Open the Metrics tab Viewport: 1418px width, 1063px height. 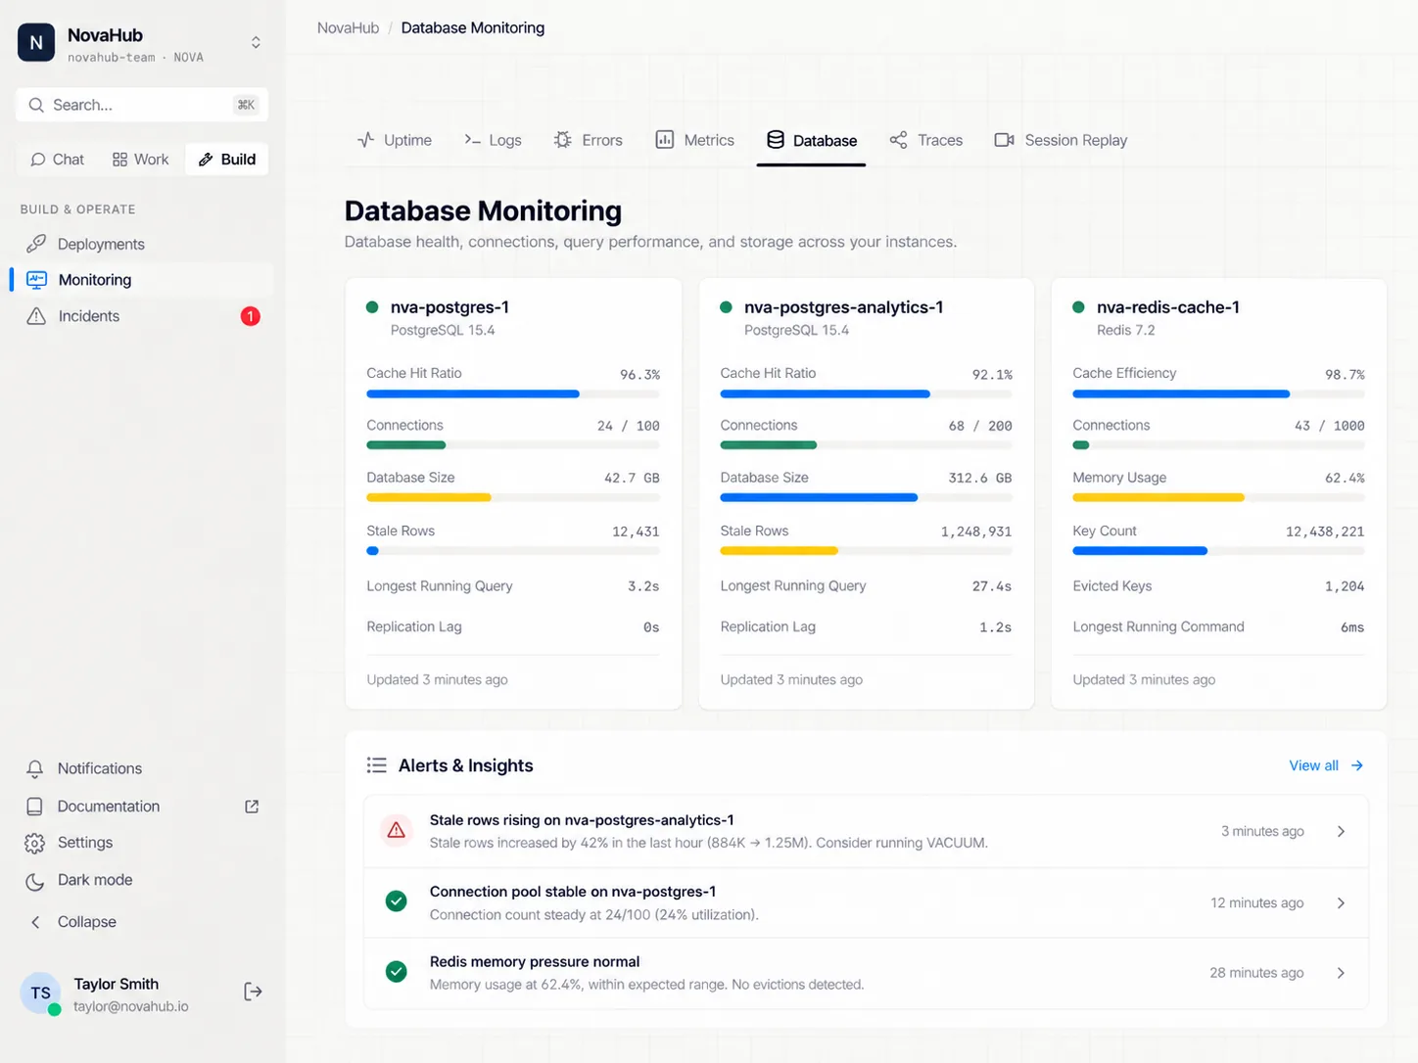pyautogui.click(x=694, y=140)
